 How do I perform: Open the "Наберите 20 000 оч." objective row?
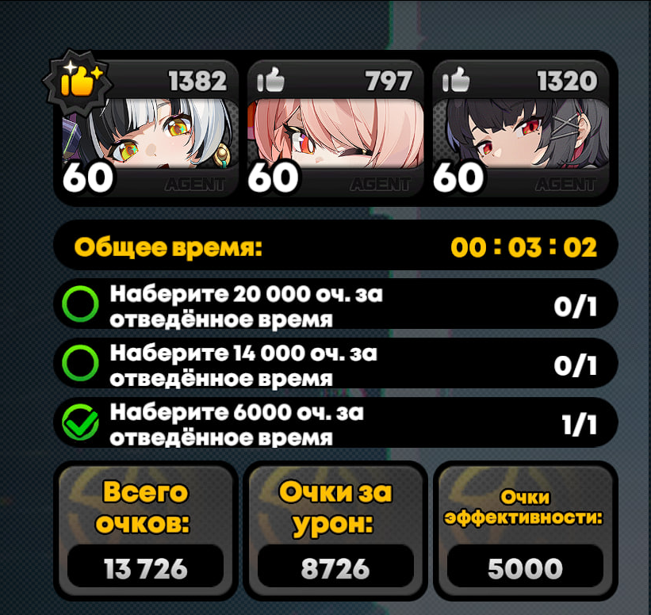(x=335, y=304)
